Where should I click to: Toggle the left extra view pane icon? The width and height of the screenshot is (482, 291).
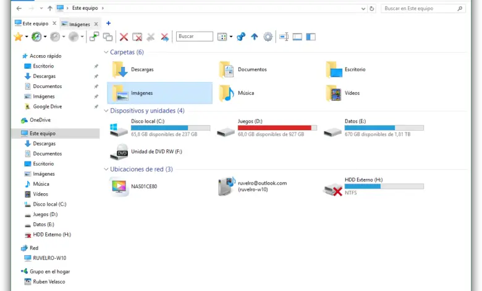311,37
